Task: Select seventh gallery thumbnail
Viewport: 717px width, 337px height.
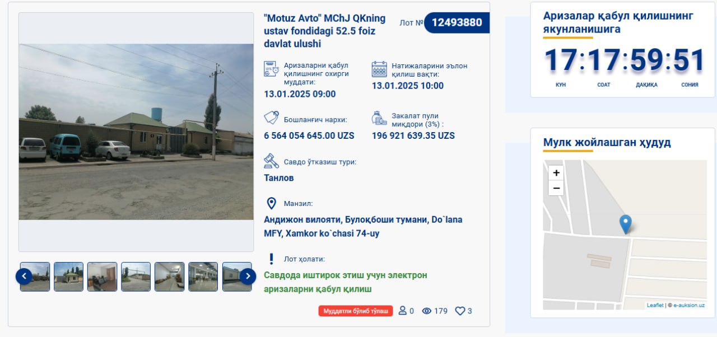Action: (237, 277)
